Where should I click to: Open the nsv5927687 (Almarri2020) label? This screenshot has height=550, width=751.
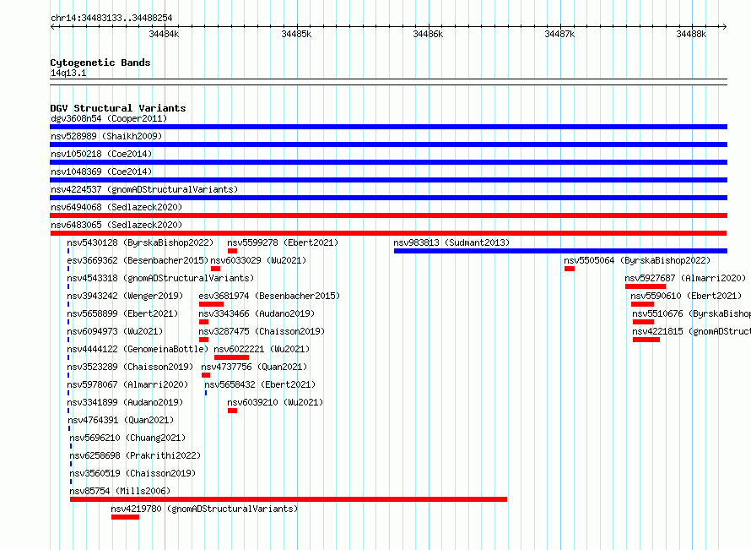[x=685, y=278]
